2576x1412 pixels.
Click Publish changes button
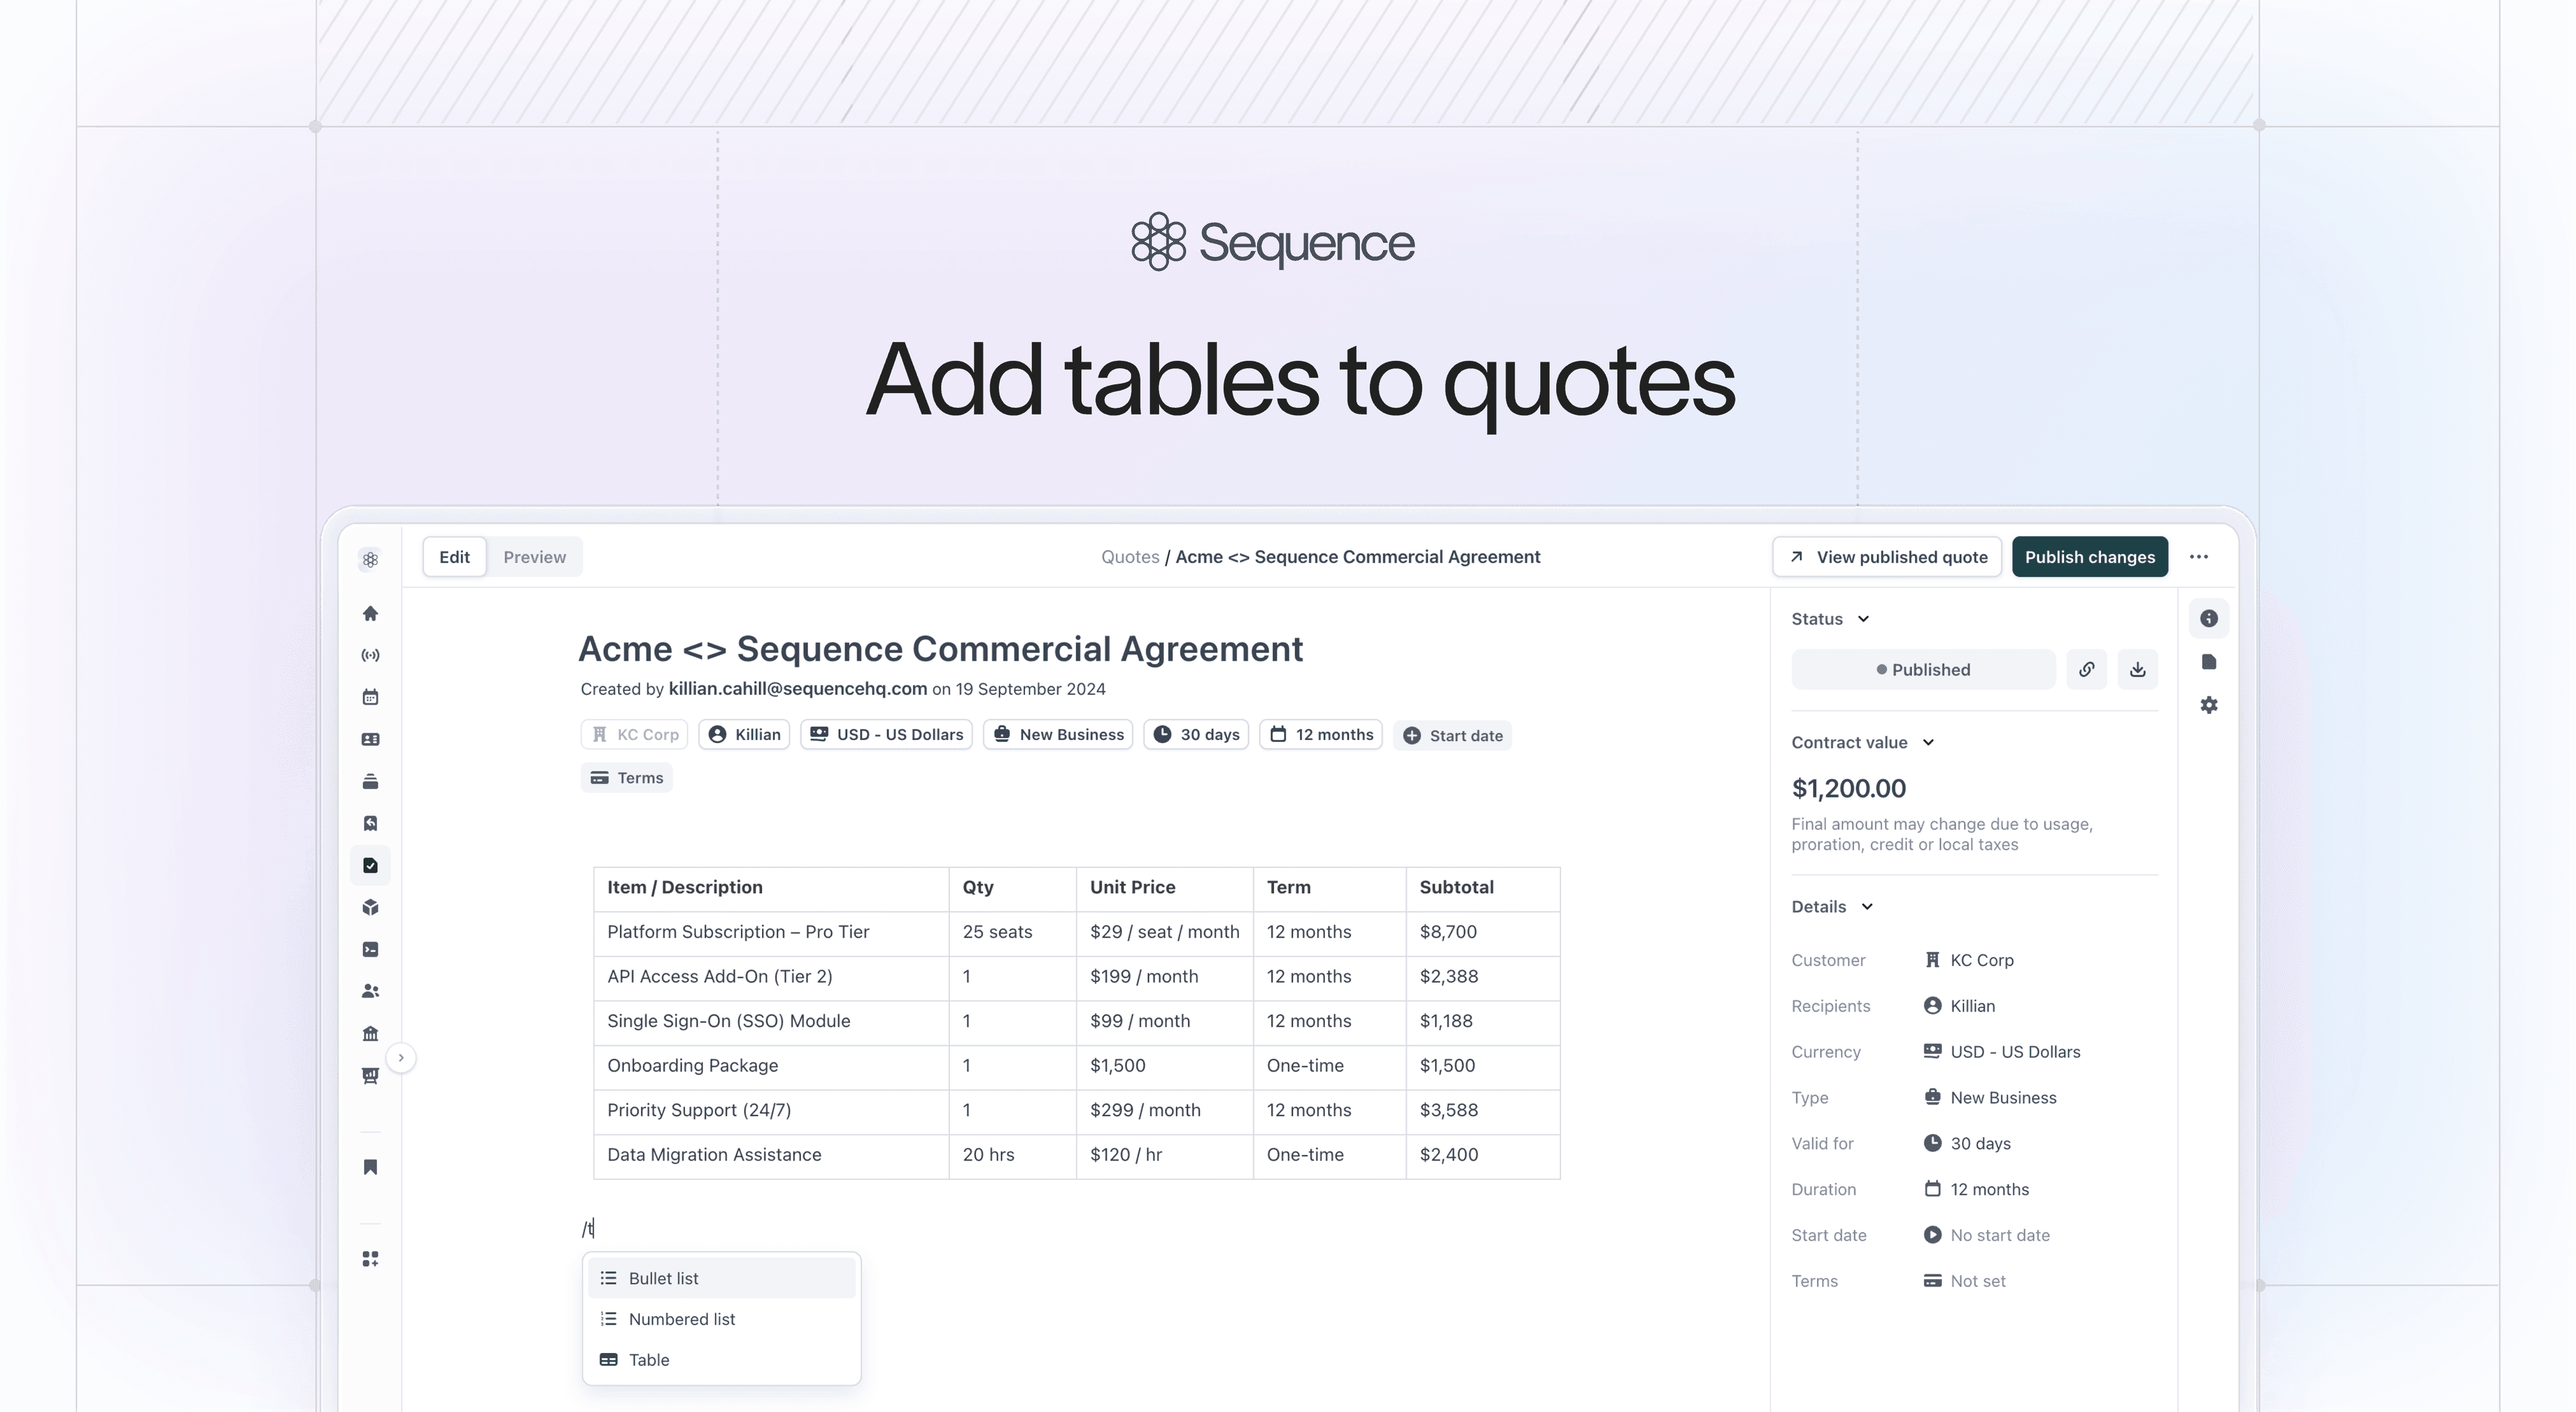click(2089, 557)
